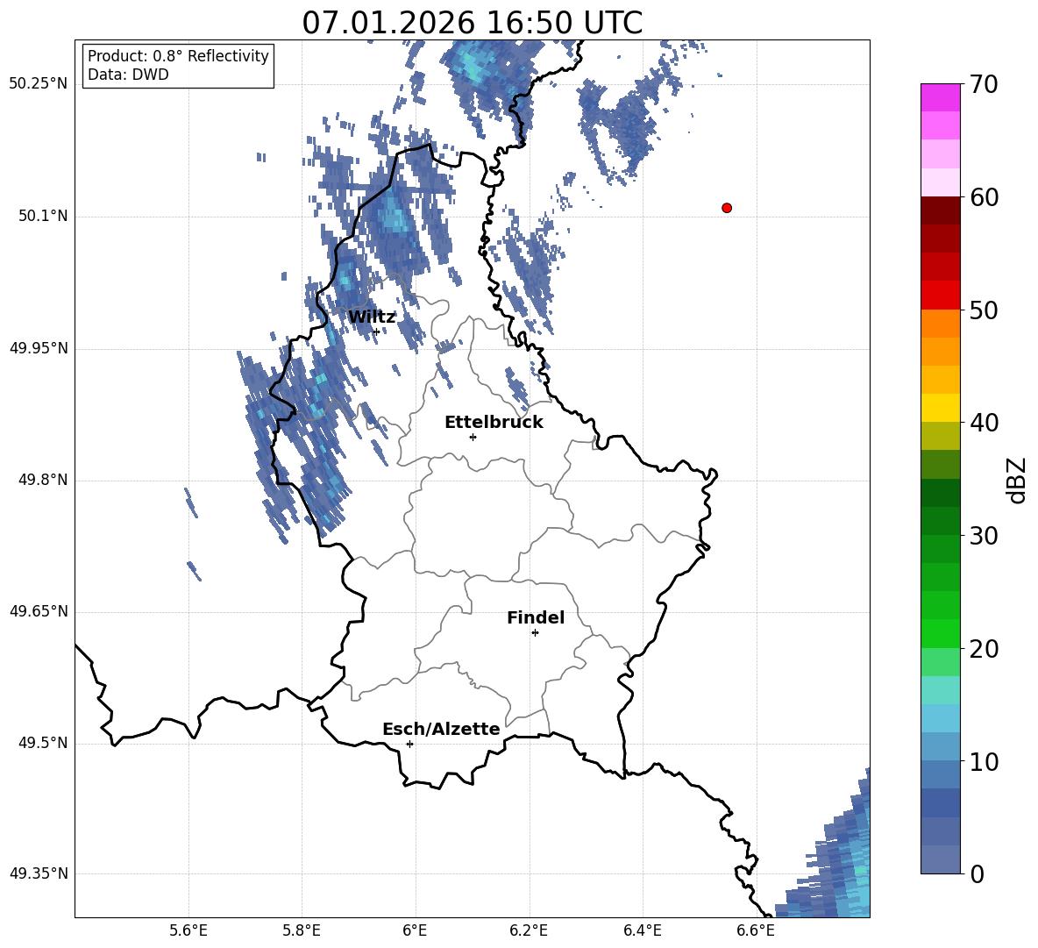
Task: Pick the magenta swatch below 70 dBZ
Action: [940, 98]
